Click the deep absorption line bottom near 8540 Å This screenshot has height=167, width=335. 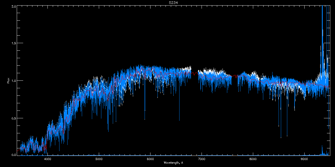281,137
